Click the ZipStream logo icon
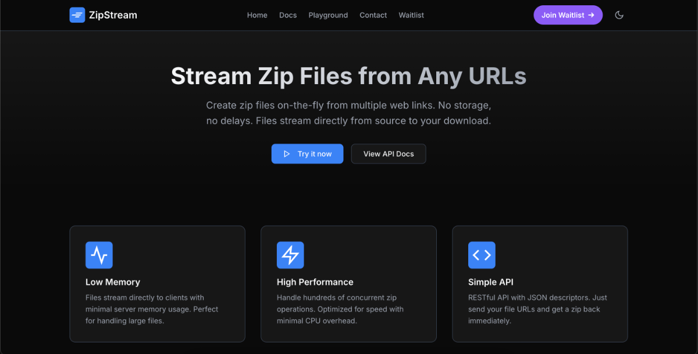 coord(77,15)
